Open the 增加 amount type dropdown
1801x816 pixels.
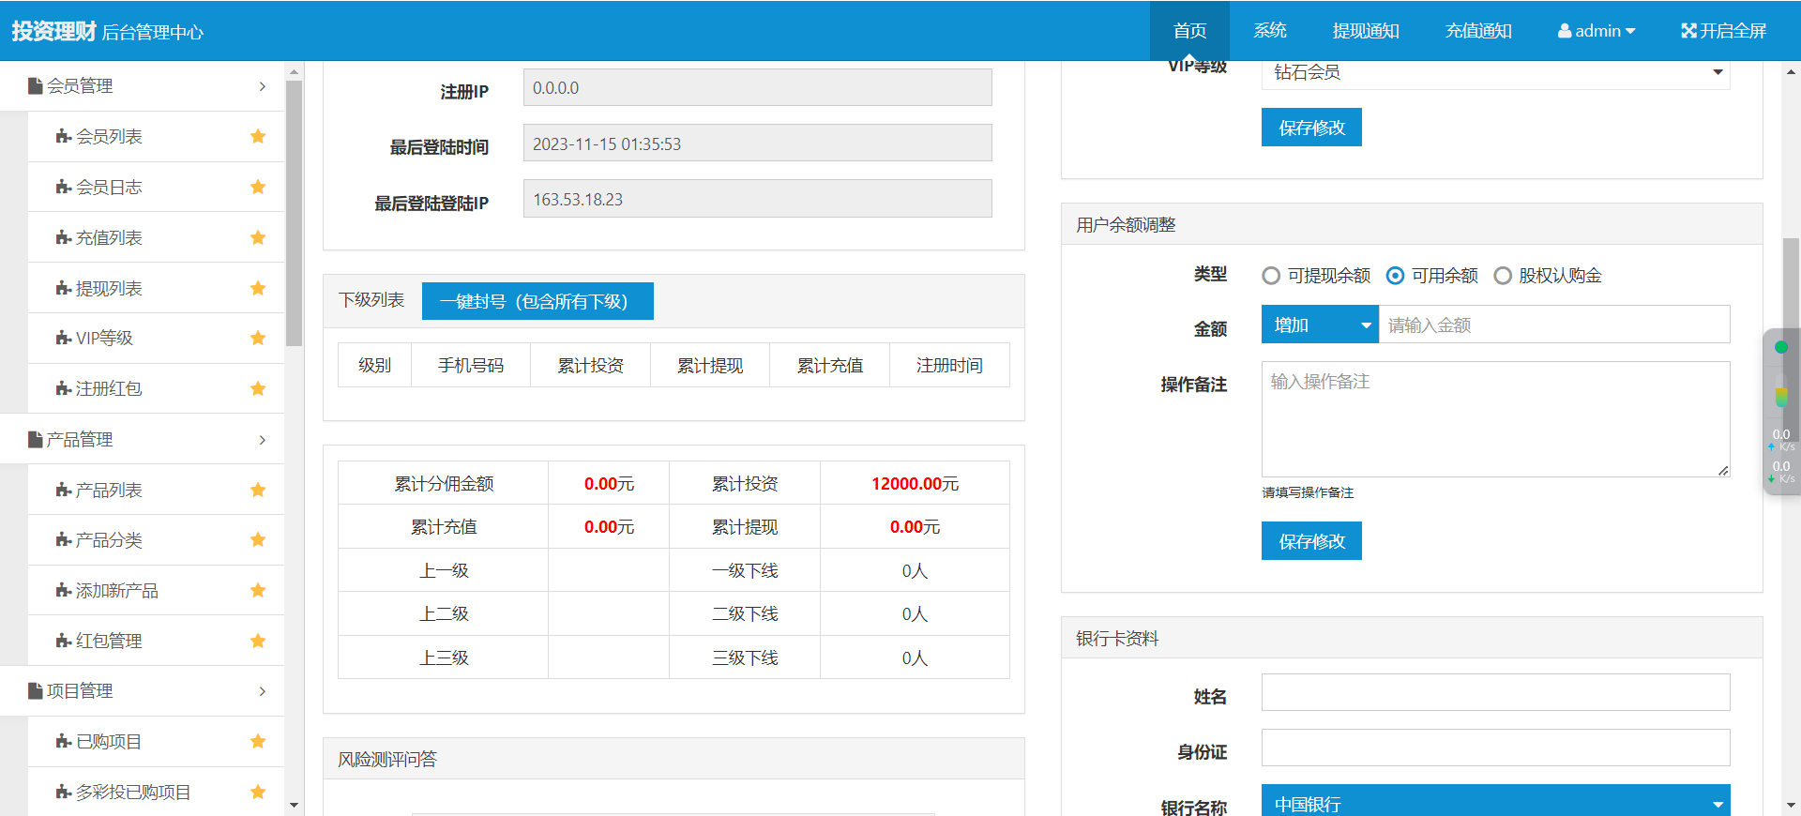(x=1319, y=325)
